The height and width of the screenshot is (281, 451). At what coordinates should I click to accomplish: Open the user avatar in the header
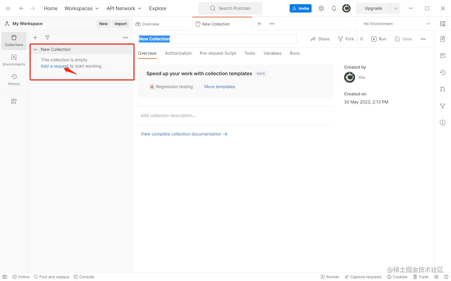(346, 8)
